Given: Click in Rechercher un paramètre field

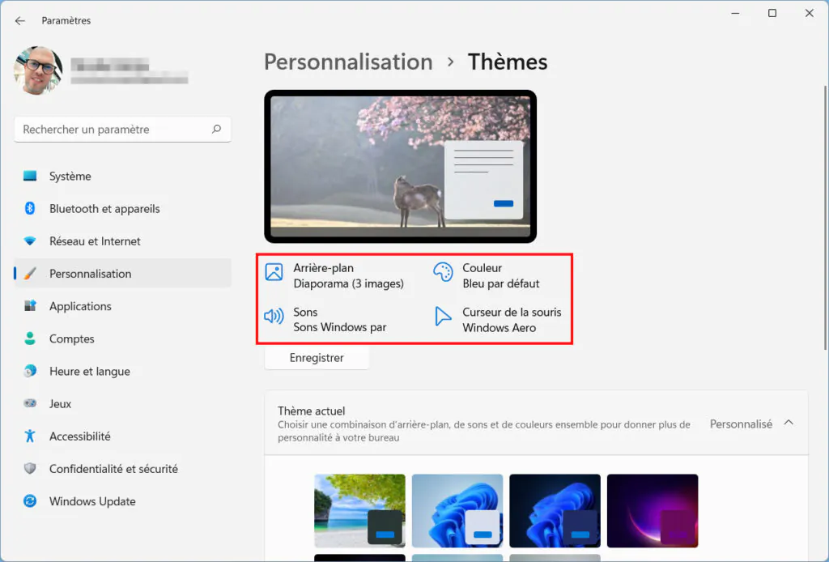Looking at the screenshot, I should (x=123, y=129).
